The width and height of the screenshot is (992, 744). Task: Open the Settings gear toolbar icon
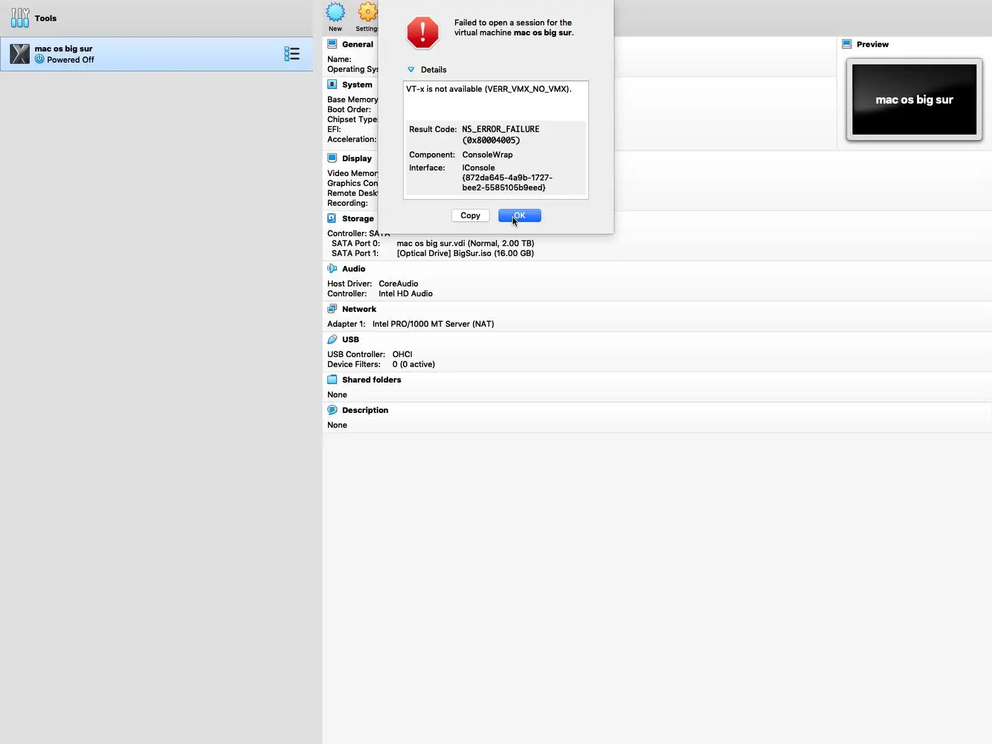click(x=368, y=12)
